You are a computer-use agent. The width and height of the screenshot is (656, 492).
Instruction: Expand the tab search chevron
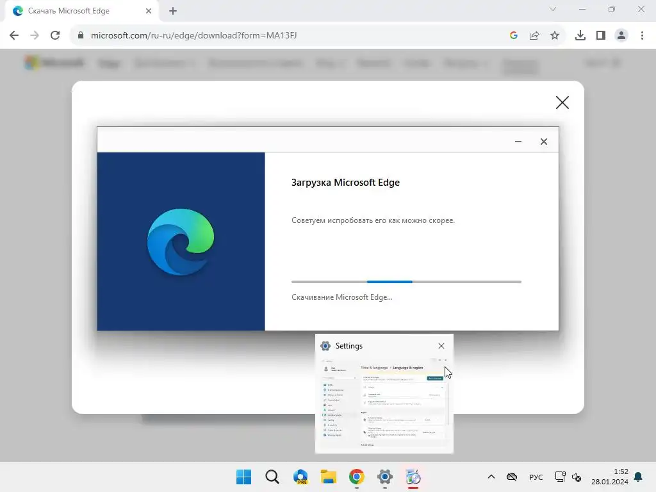(553, 9)
